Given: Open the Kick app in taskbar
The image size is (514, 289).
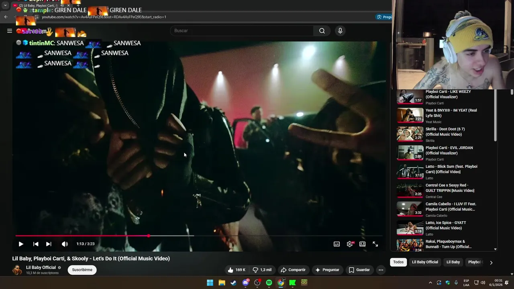Looking at the screenshot, I should (292, 283).
